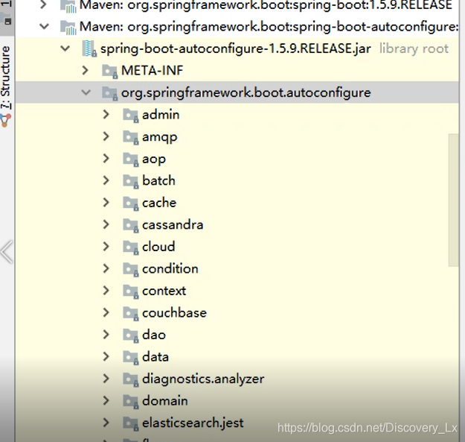Expand the amqp package
Image resolution: width=465 pixels, height=442 pixels.
coord(106,136)
